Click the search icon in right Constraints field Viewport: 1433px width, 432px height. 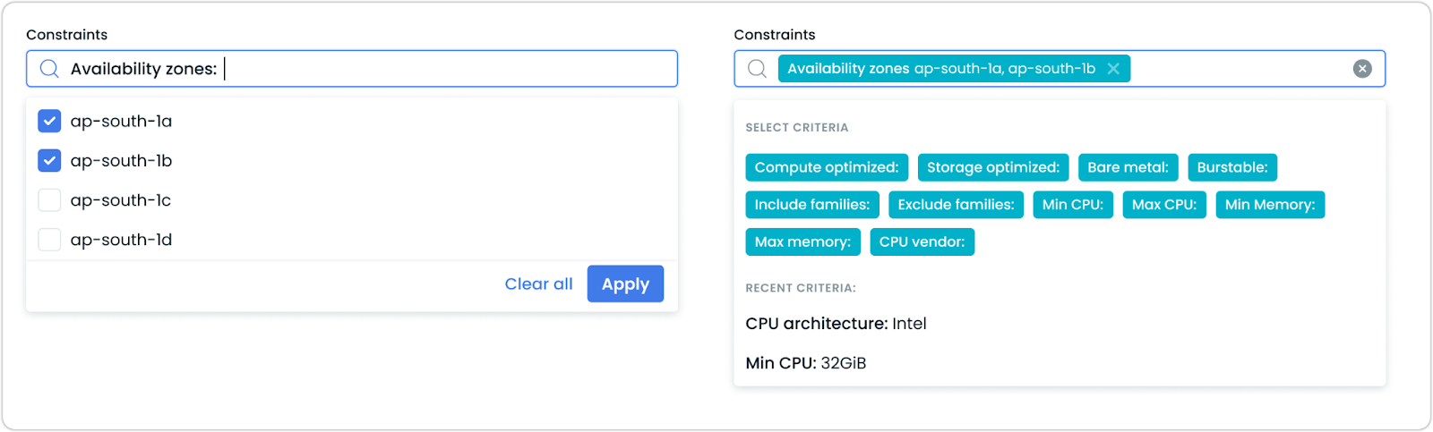click(757, 69)
